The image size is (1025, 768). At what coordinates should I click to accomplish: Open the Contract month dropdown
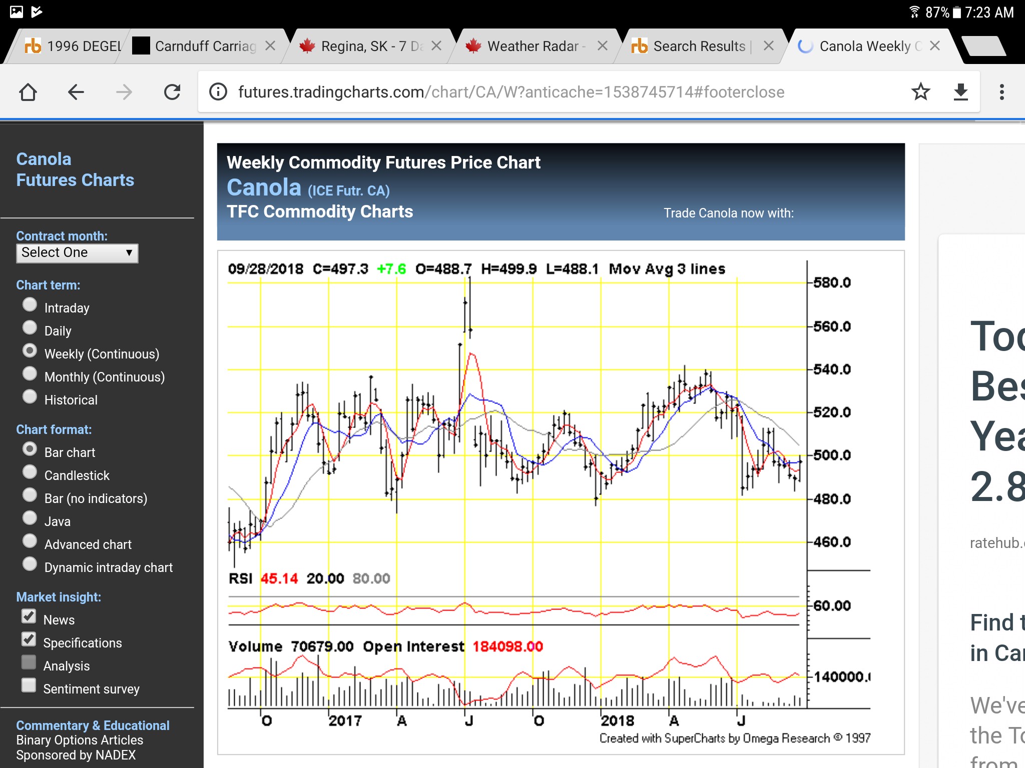pos(77,253)
